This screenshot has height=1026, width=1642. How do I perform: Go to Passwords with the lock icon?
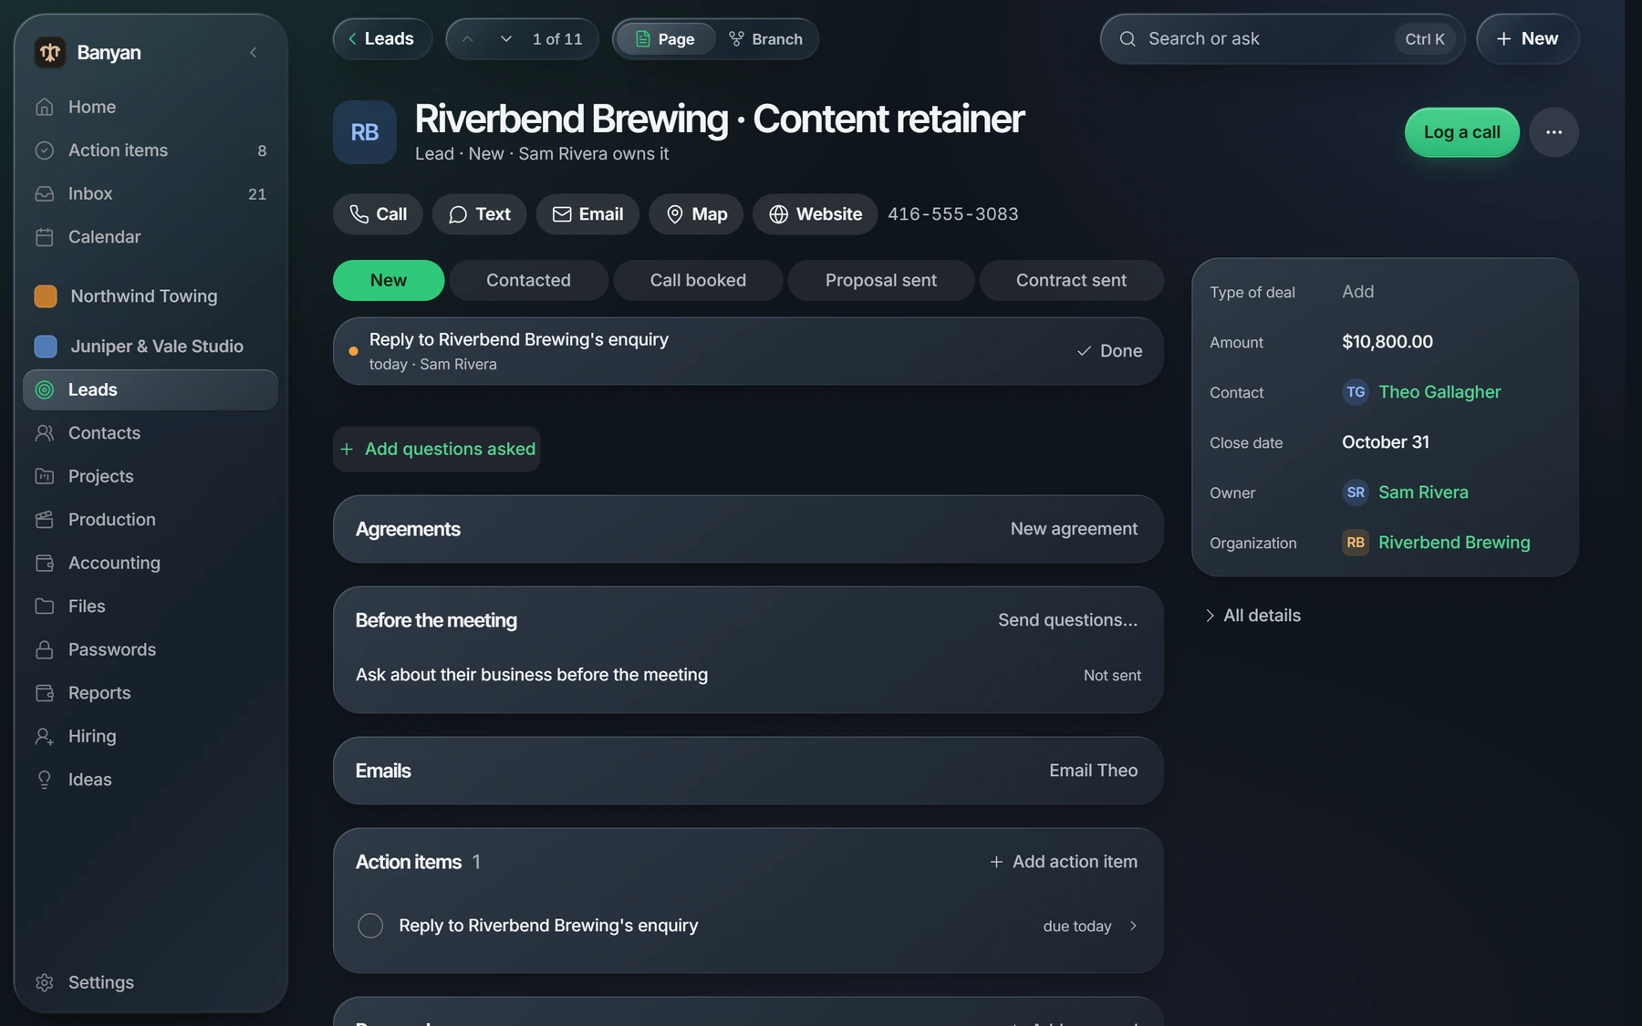tap(151, 649)
